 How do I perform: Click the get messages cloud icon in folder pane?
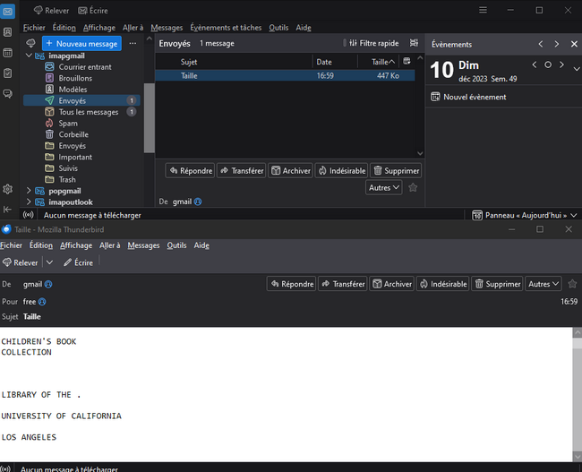(x=30, y=44)
